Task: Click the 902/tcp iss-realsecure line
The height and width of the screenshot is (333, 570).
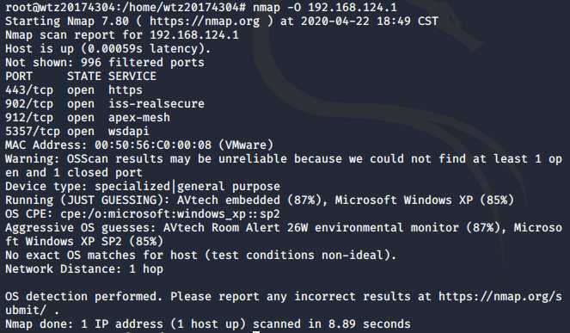Action: tap(105, 104)
